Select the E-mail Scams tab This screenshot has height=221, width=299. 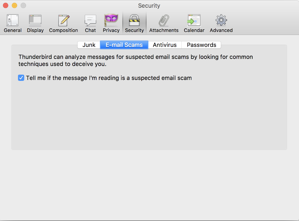point(124,45)
